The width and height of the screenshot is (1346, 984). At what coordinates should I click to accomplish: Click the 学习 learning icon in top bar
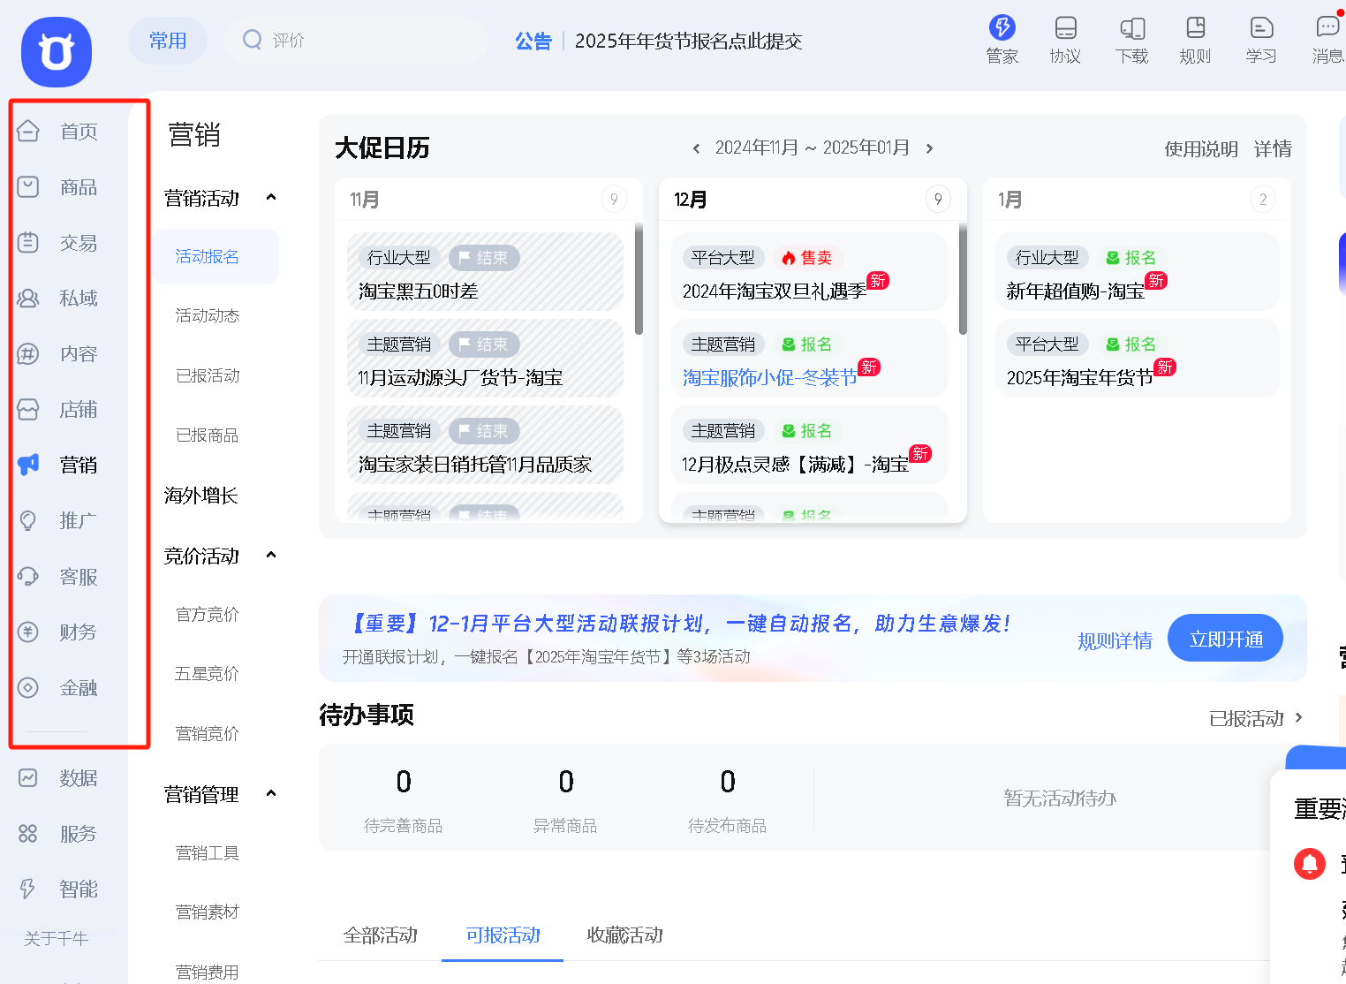pyautogui.click(x=1262, y=27)
